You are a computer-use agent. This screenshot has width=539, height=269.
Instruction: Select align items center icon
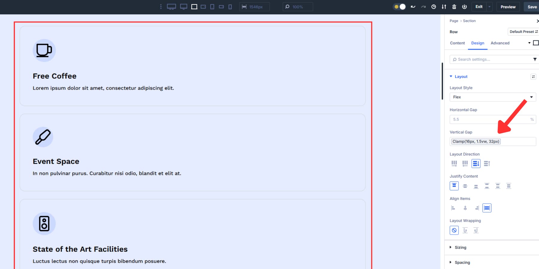(x=465, y=208)
